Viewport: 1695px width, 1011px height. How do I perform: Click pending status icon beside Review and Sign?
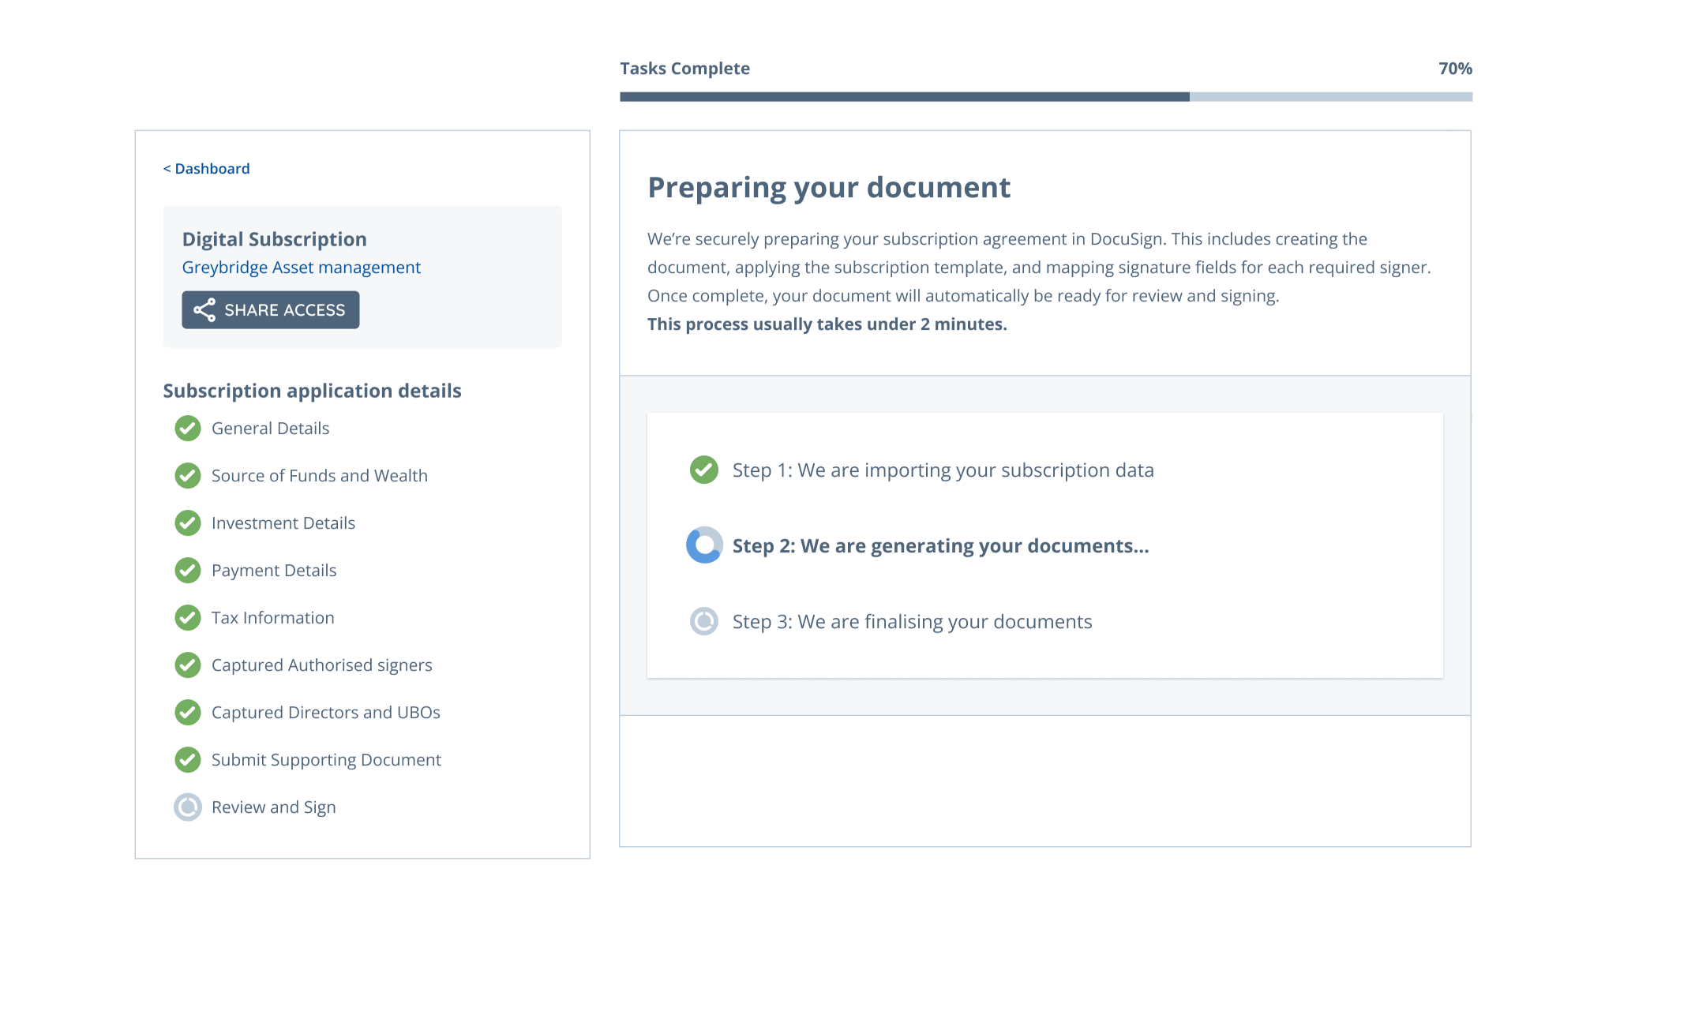[x=188, y=807]
